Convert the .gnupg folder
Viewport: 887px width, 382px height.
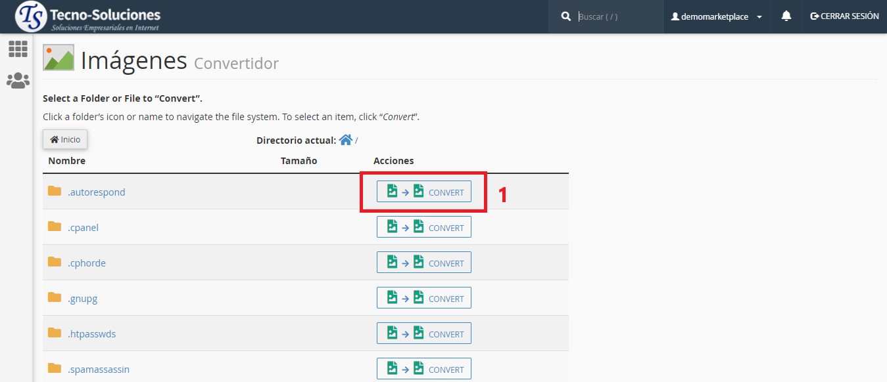pyautogui.click(x=423, y=299)
